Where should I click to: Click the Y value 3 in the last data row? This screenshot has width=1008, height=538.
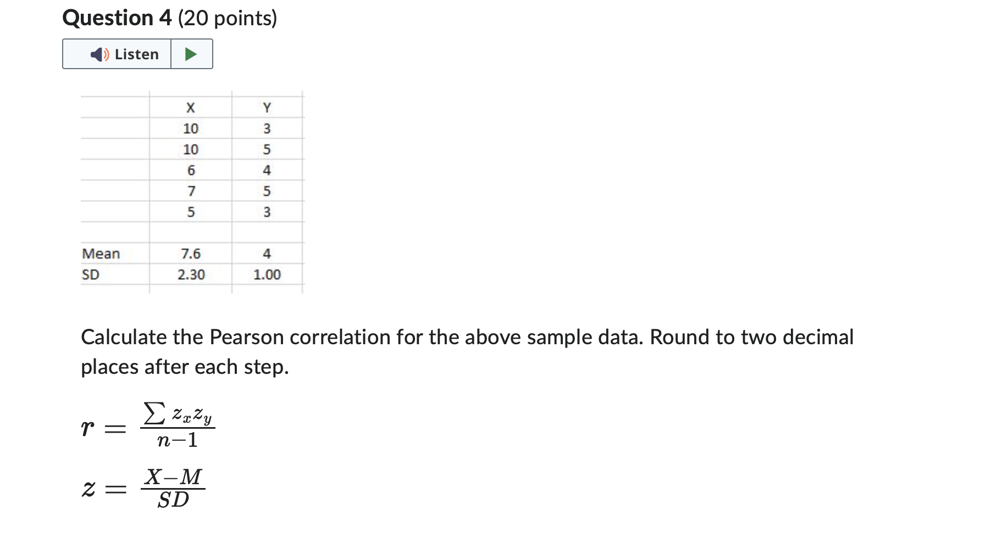267,211
